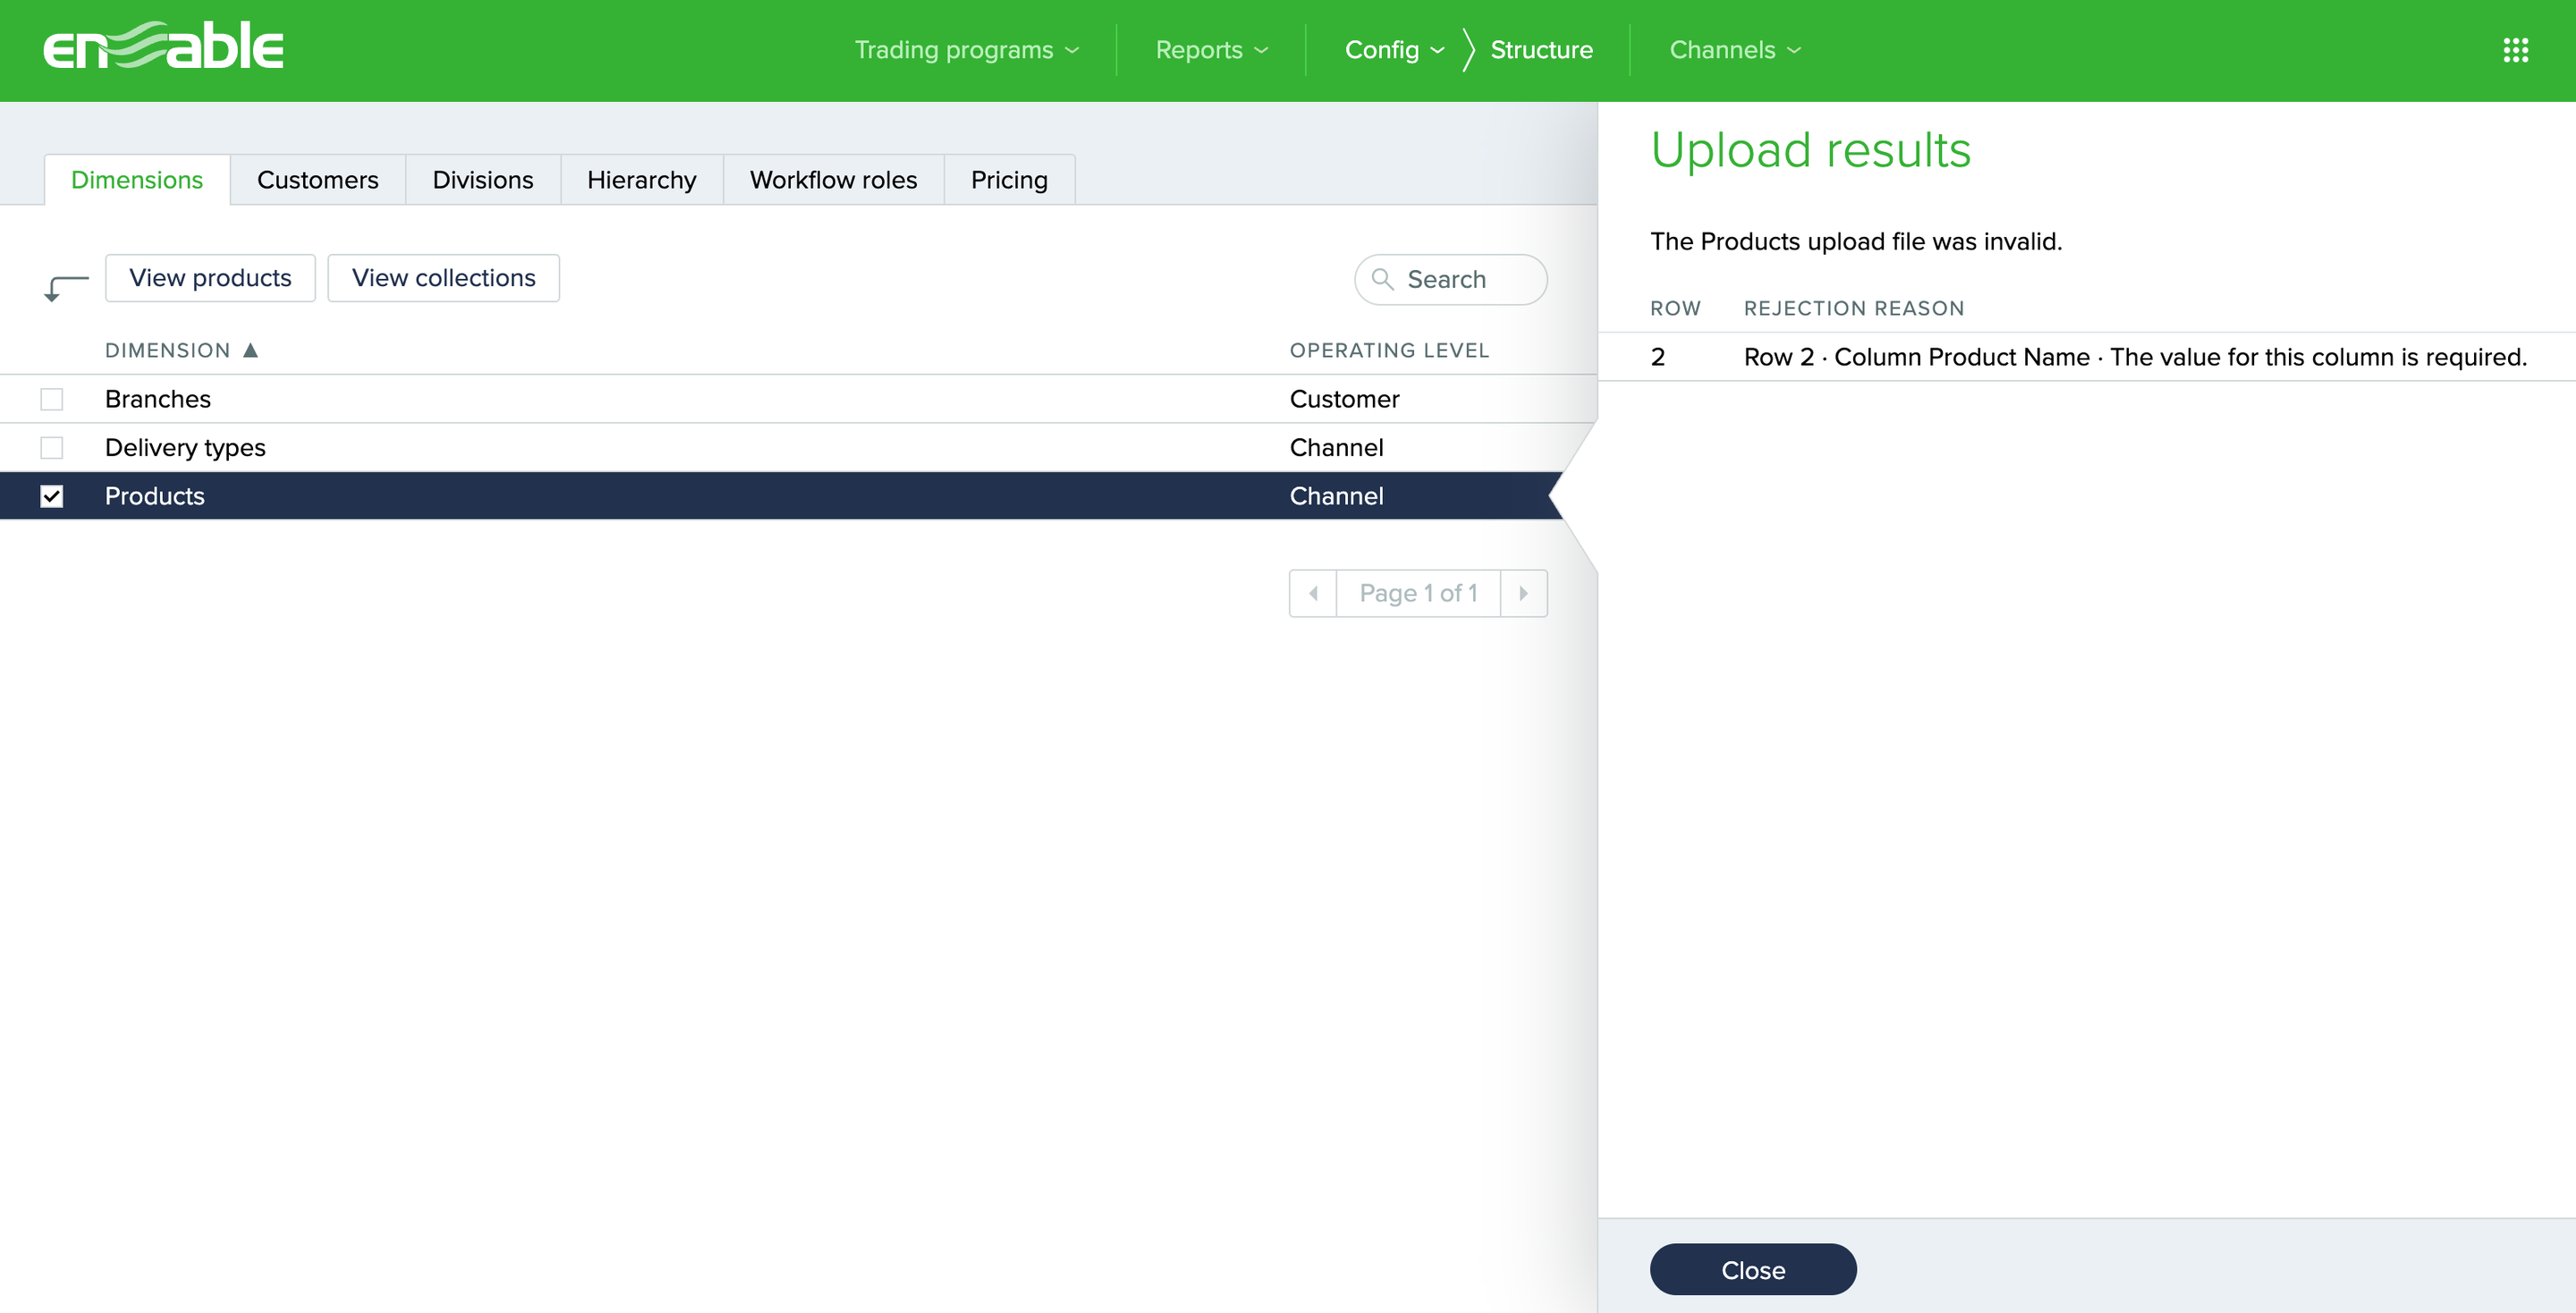Screen dimensions: 2576x1313
Task: Switch to the Customers tab
Action: coord(317,180)
